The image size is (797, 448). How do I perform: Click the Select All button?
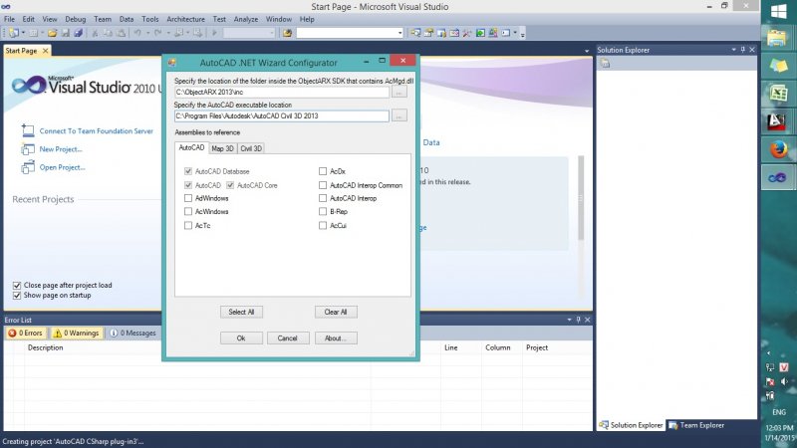click(241, 312)
